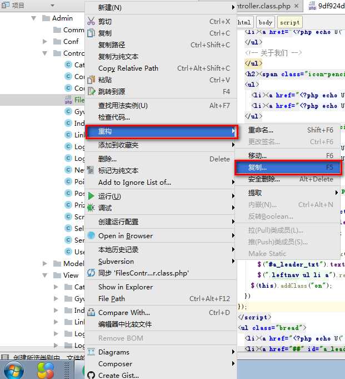The width and height of the screenshot is (345, 379).
Task: Click the Open in Browser globe icon
Action: (x=91, y=235)
